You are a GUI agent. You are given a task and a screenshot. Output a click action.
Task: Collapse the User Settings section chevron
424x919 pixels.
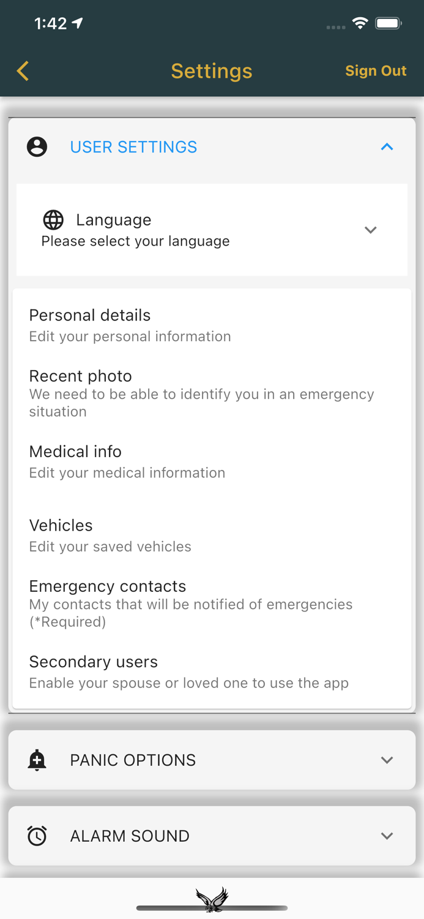387,147
